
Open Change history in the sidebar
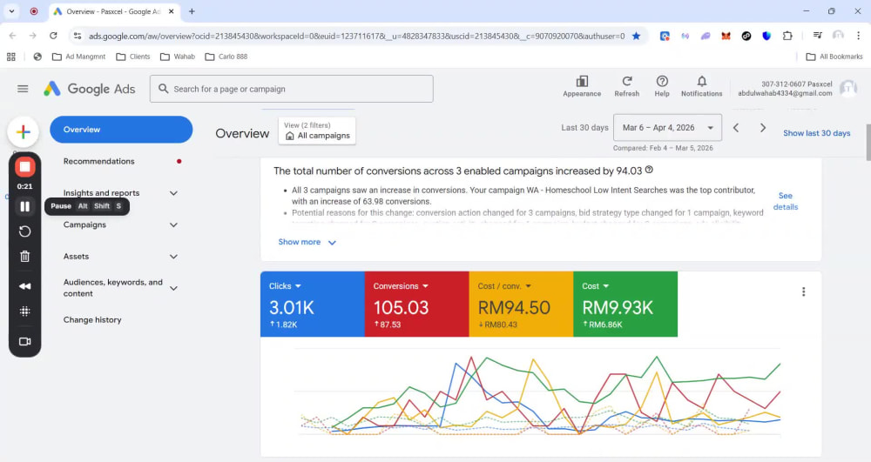92,319
